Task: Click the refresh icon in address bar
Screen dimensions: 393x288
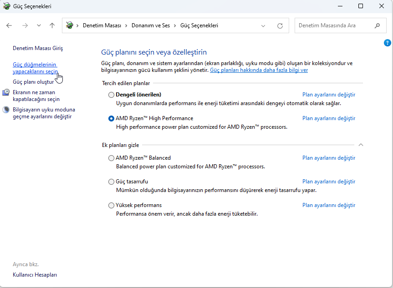Action: point(280,26)
